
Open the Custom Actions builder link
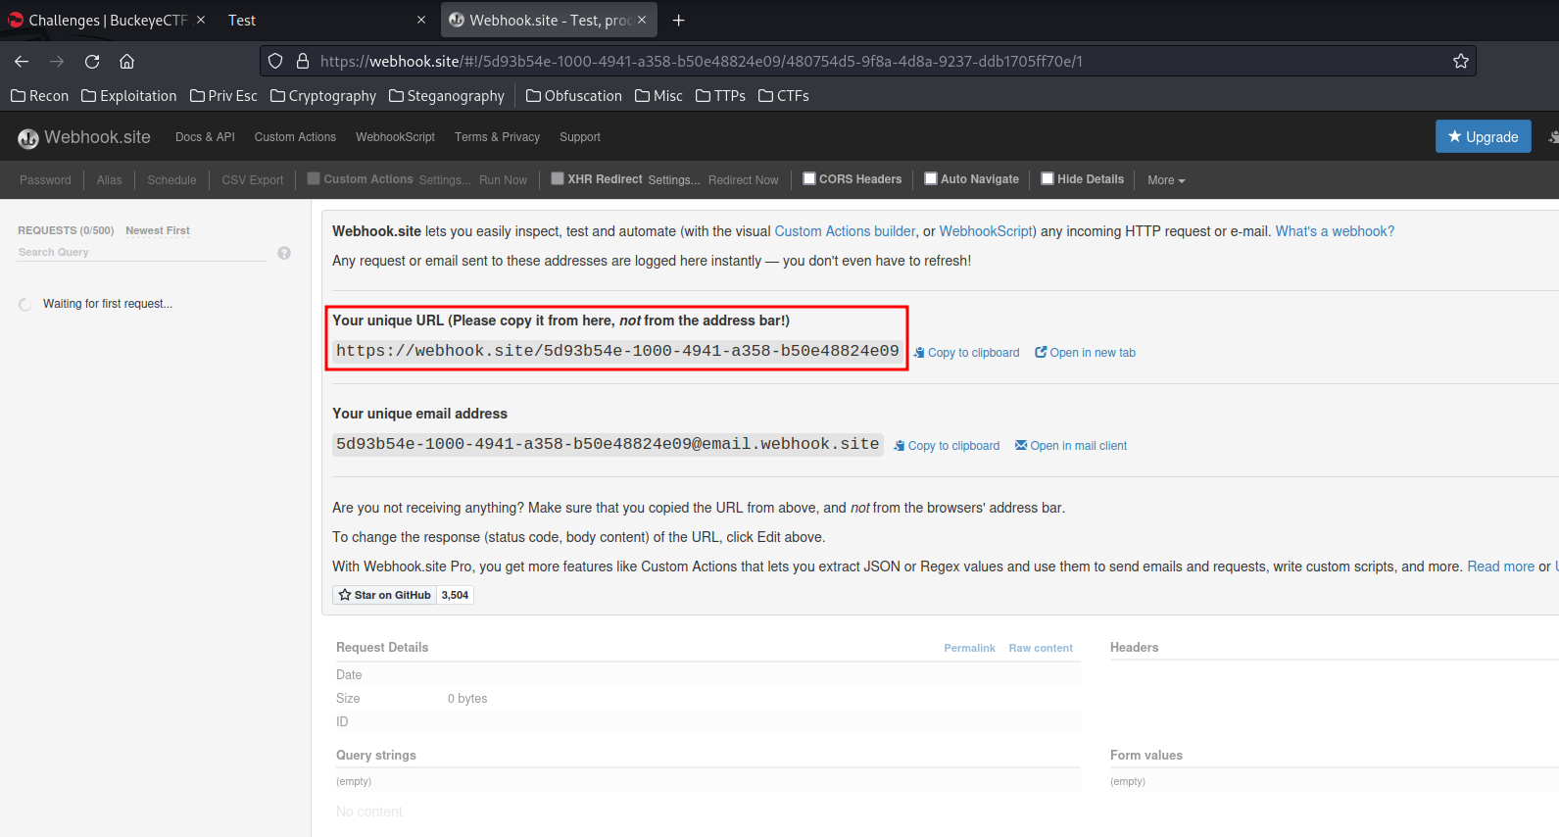846,231
